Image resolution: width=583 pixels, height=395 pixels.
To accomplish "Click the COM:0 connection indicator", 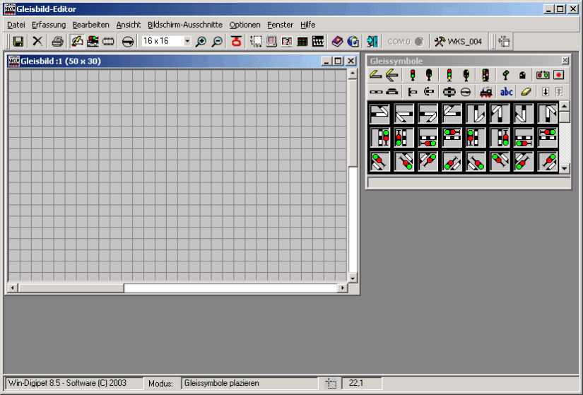I will (406, 41).
